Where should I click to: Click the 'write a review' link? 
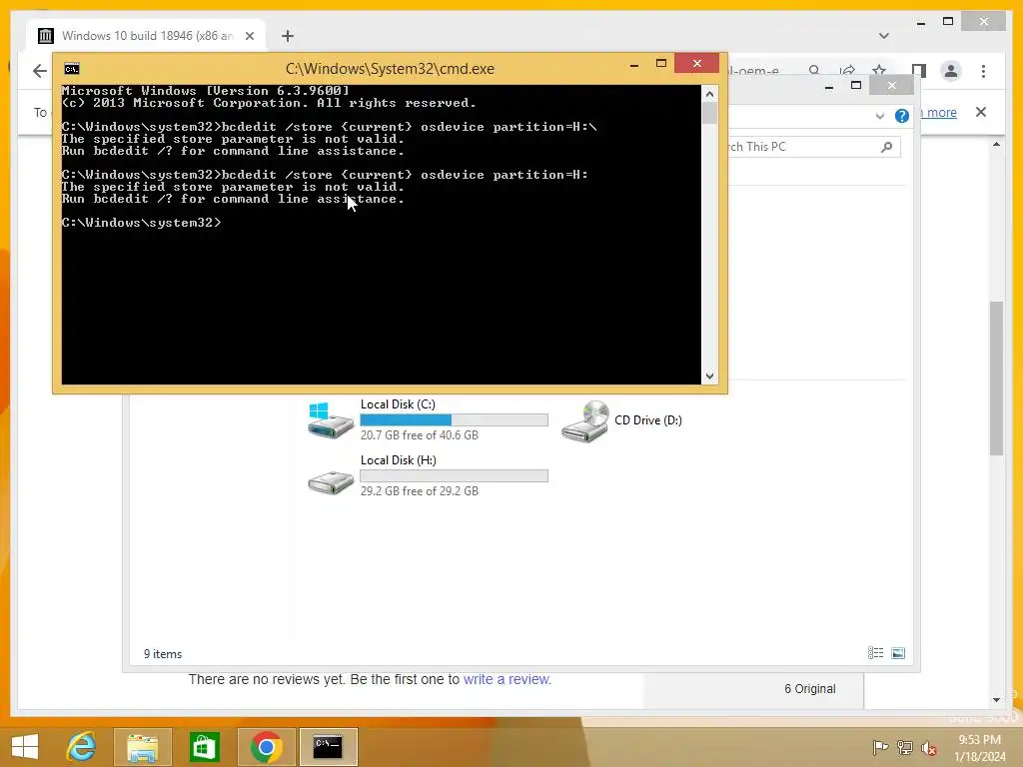[507, 679]
